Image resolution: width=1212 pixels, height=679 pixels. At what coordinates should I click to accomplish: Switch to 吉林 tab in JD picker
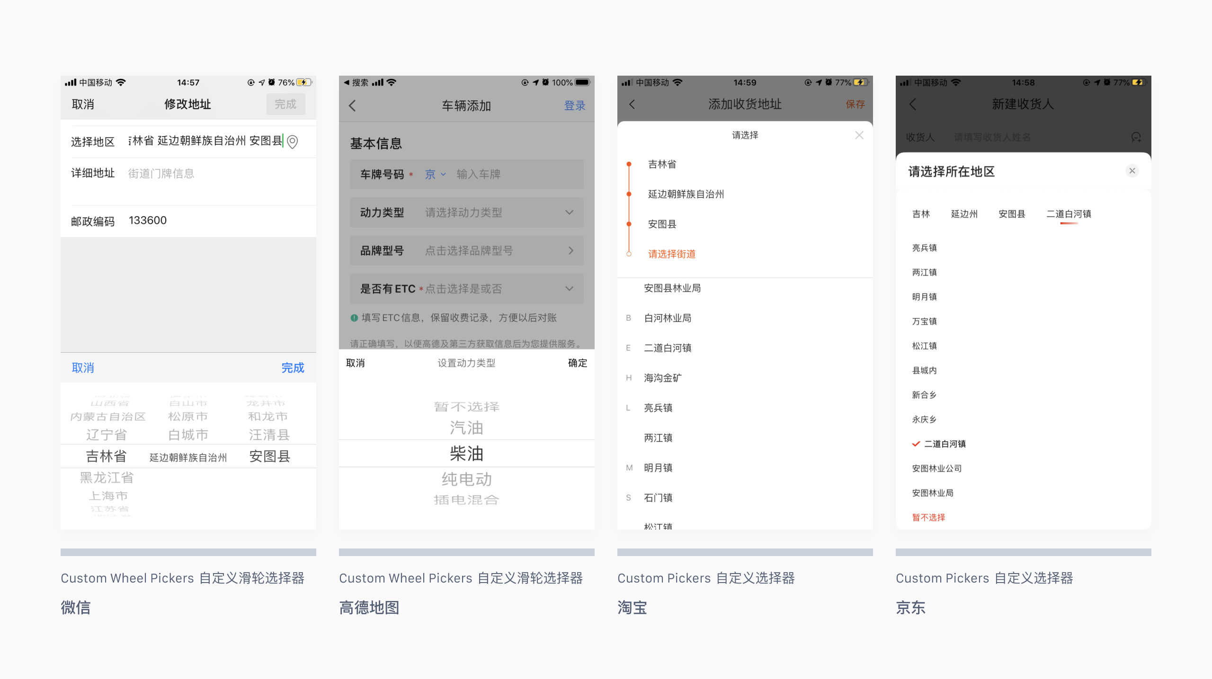[x=921, y=214]
